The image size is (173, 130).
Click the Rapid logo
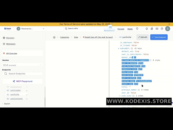(8, 29)
